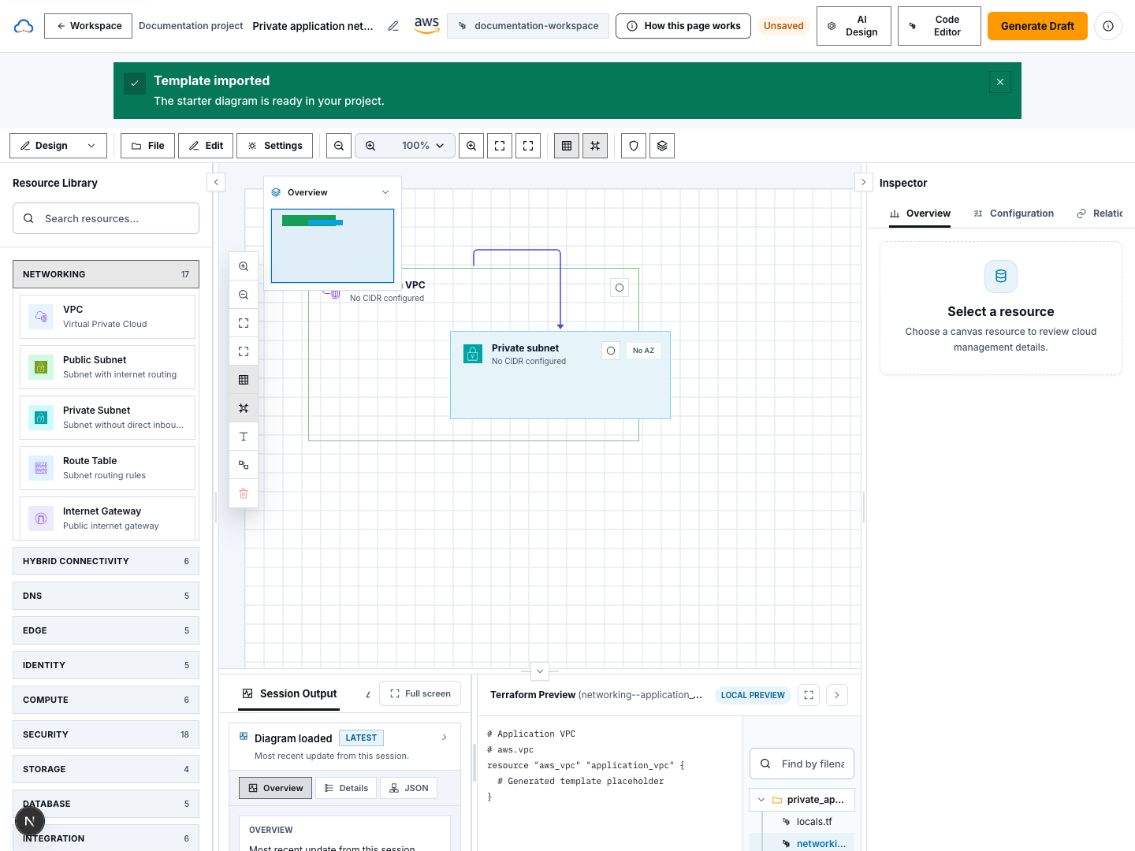
Task: Click the Diagram loaded status icon
Action: coord(244,737)
